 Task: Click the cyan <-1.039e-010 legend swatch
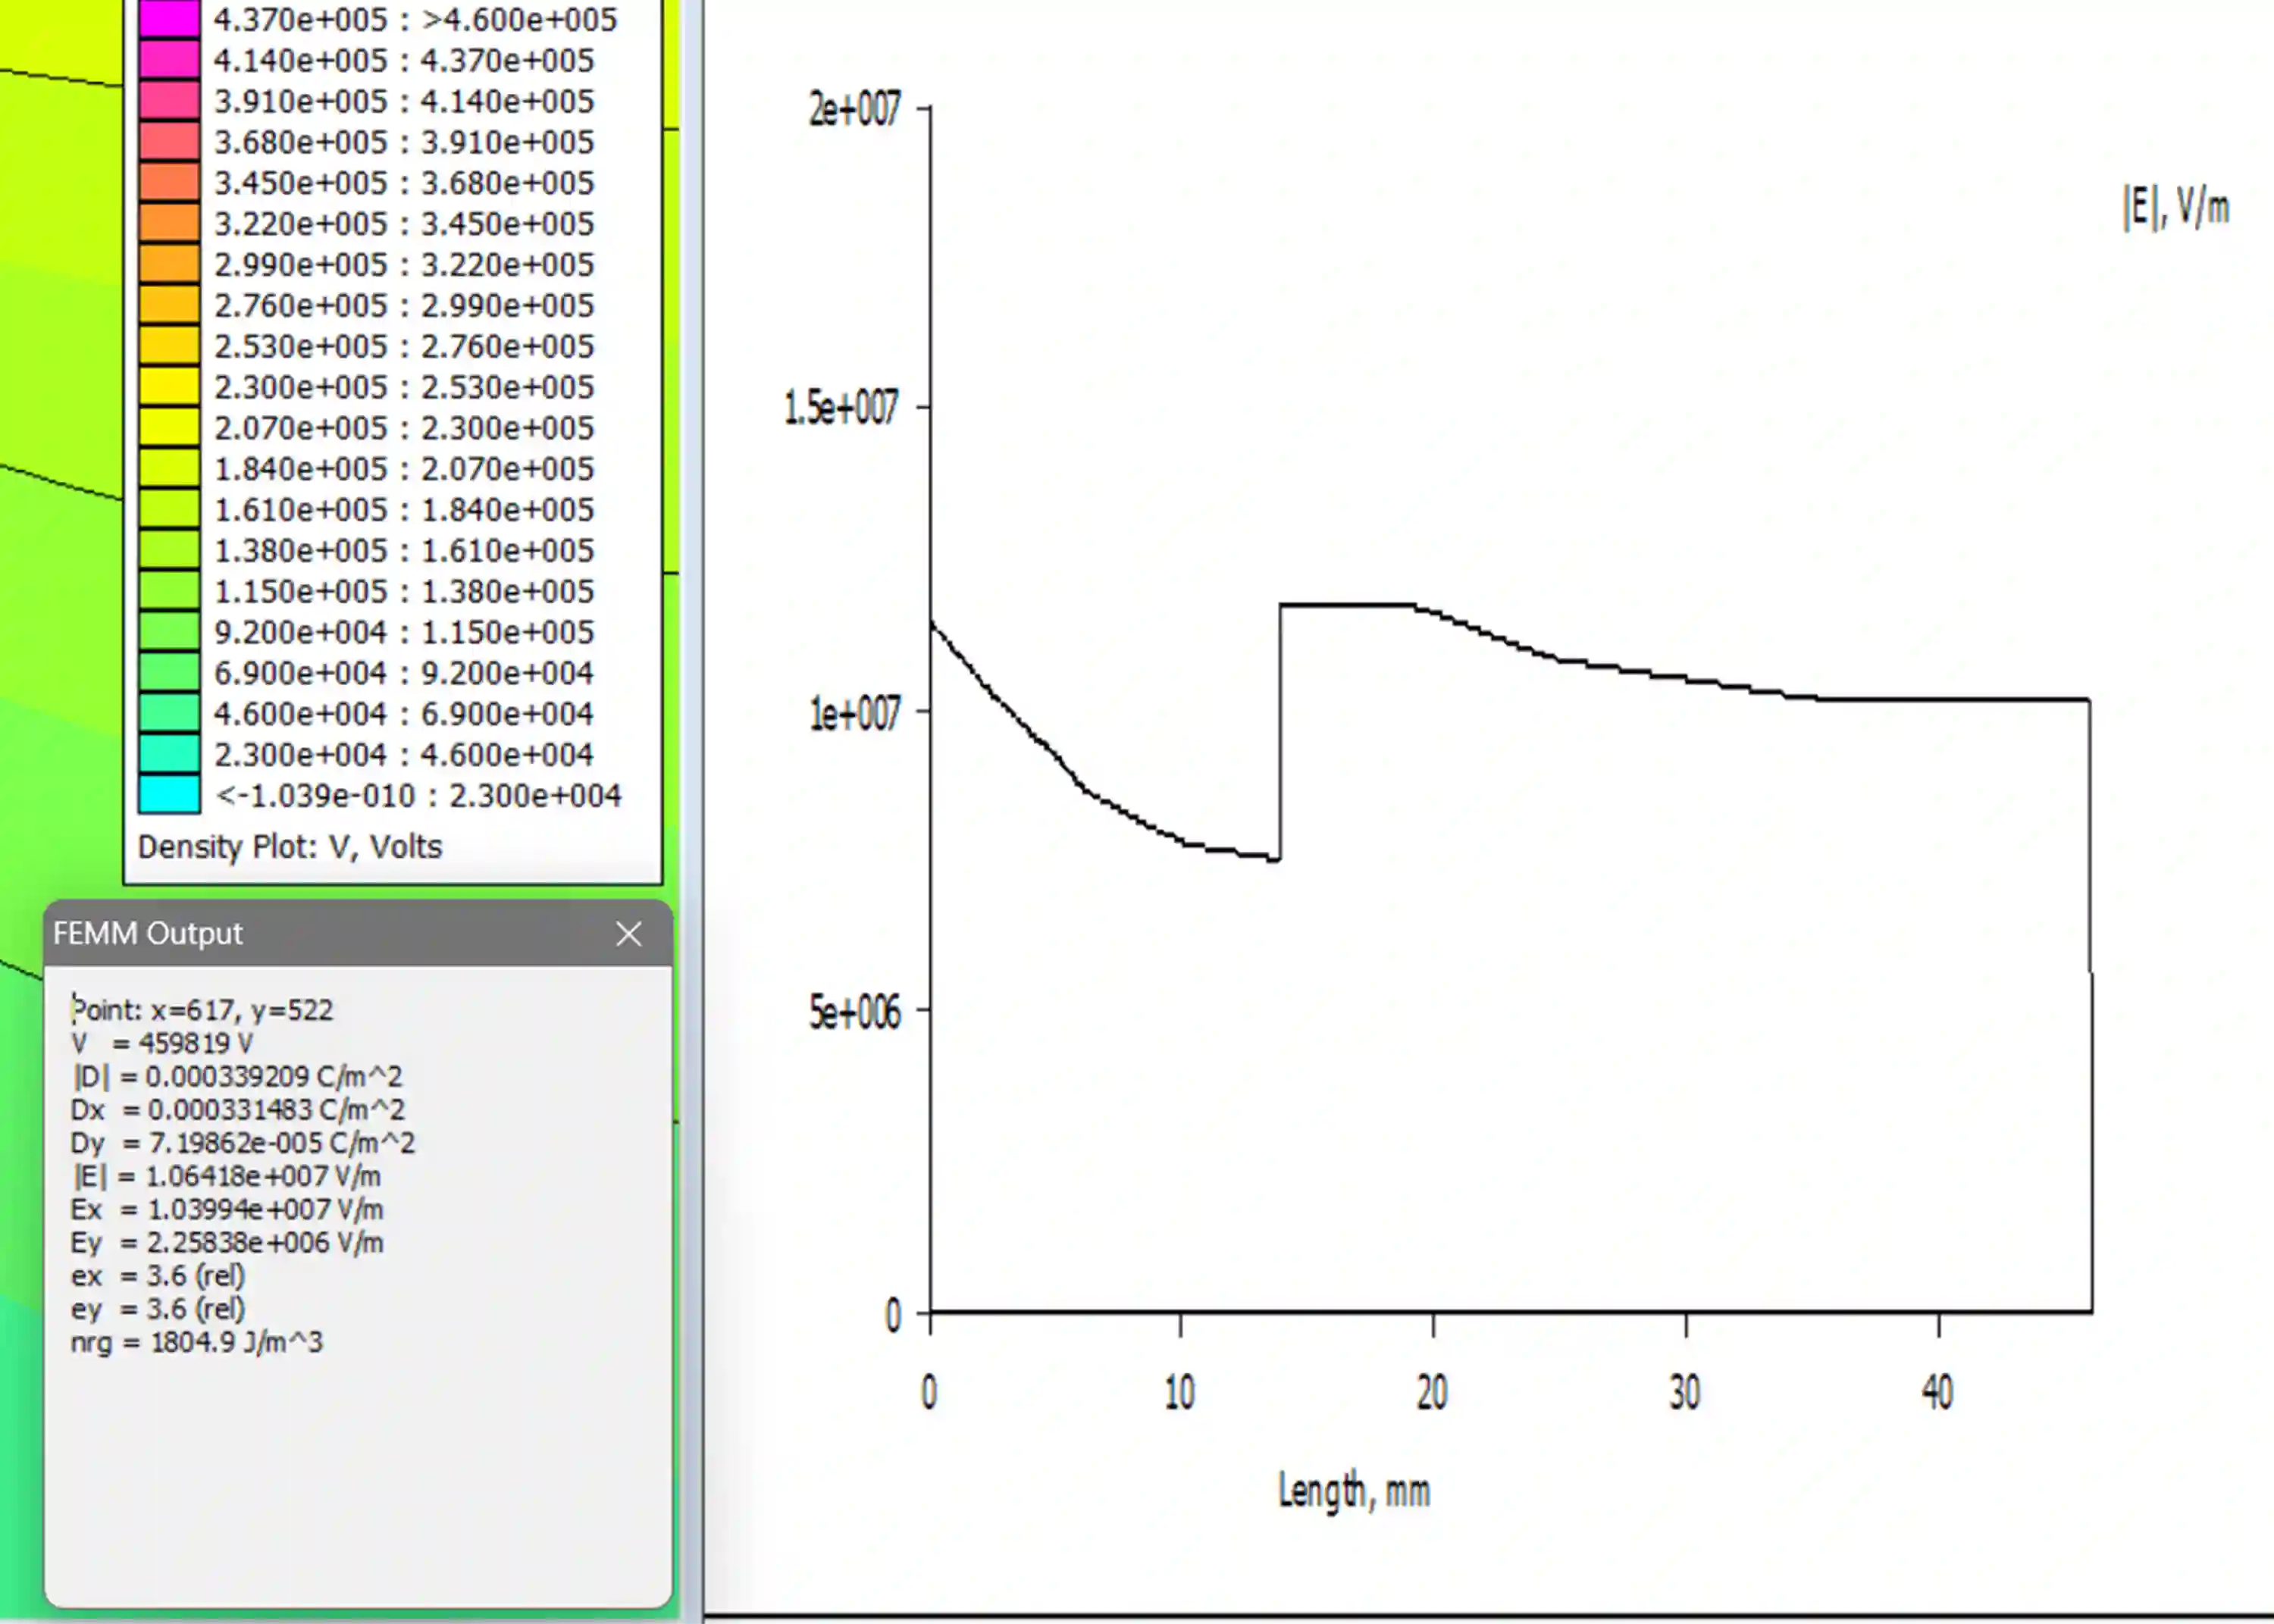(x=169, y=795)
